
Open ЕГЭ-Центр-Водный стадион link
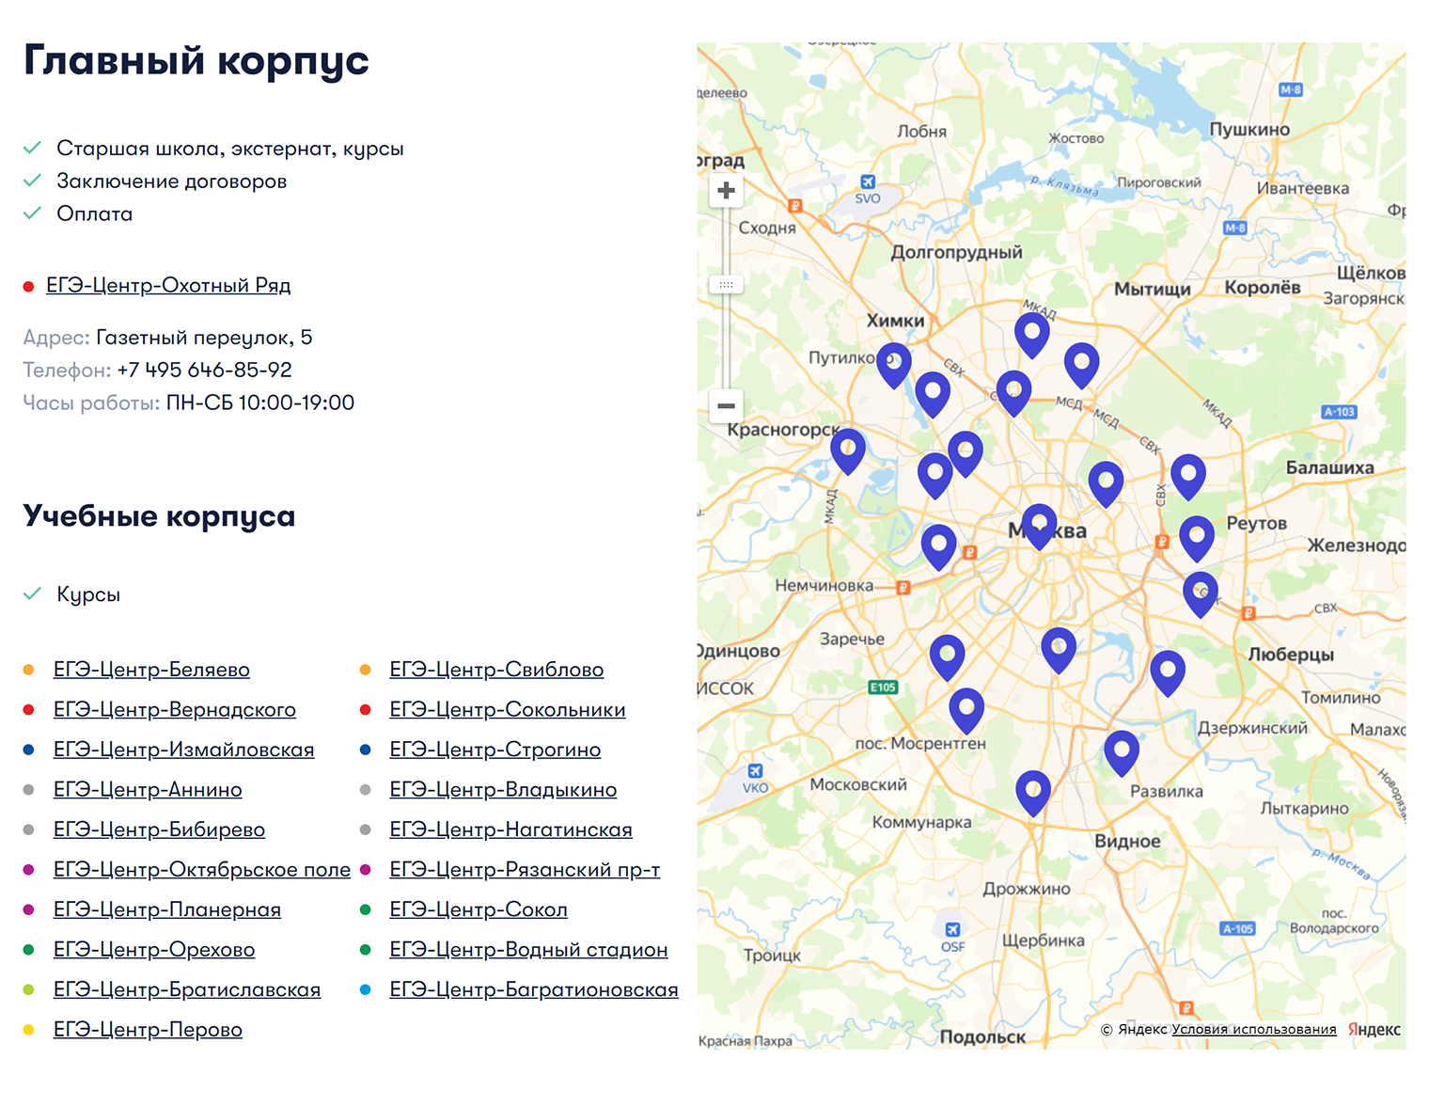click(x=529, y=950)
